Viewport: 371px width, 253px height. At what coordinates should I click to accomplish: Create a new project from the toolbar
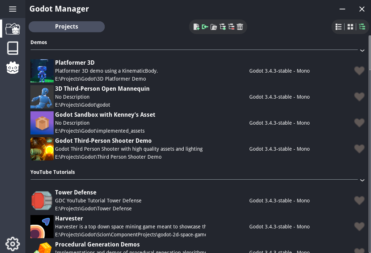pyautogui.click(x=196, y=27)
